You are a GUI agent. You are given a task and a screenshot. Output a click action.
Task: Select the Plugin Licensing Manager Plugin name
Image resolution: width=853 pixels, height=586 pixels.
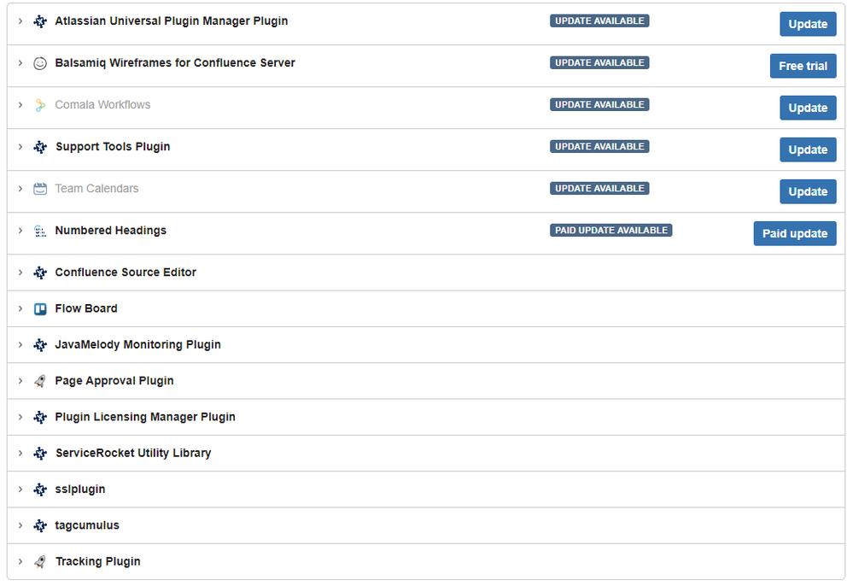tap(145, 418)
